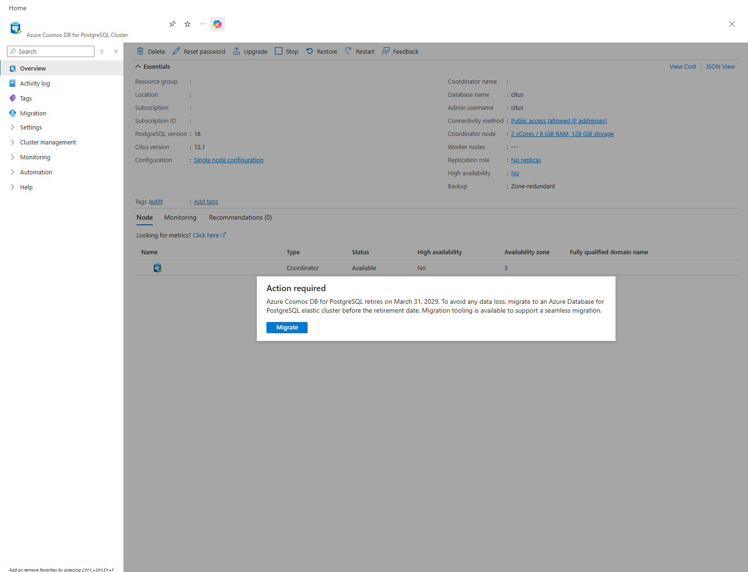748x572 pixels.
Task: Open Migration in the side menu
Action: 62,113
